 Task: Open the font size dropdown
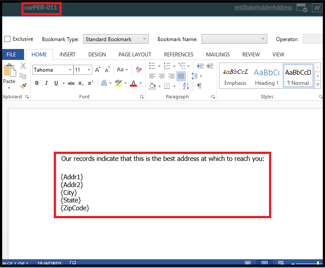pyautogui.click(x=89, y=70)
